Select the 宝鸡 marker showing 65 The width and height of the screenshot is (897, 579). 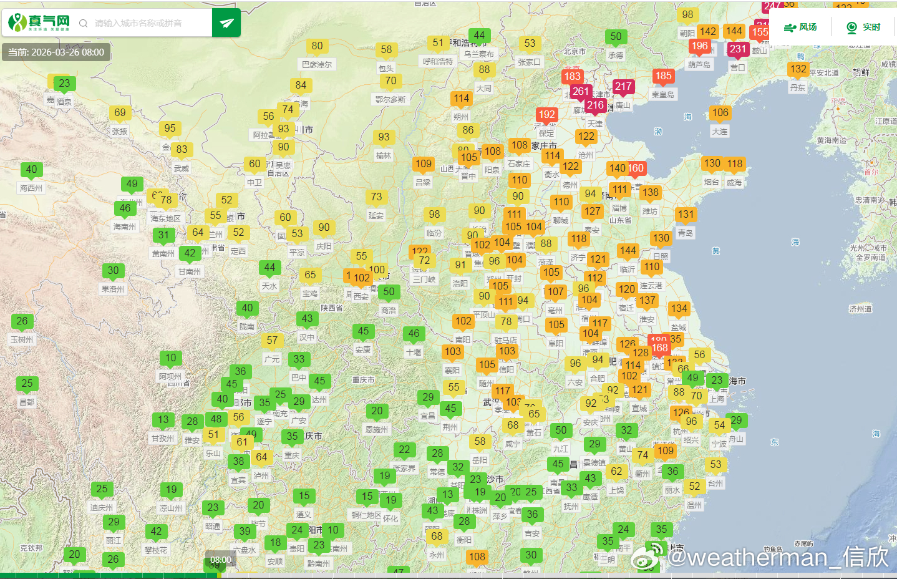(x=310, y=276)
